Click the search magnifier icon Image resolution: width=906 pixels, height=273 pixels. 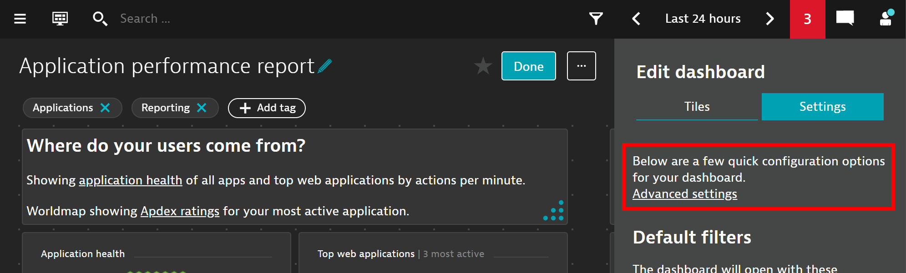(100, 19)
